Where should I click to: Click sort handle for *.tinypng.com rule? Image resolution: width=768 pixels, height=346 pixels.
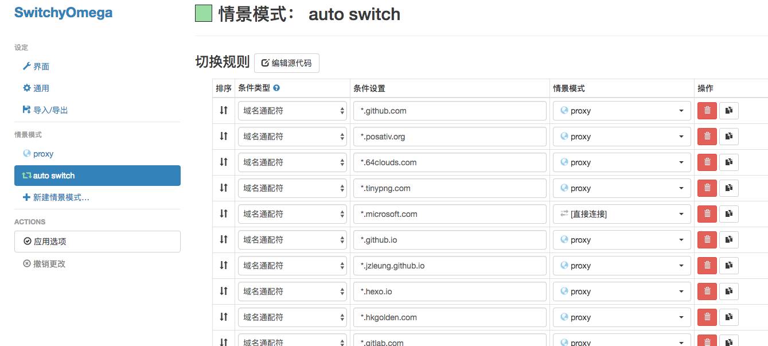tap(224, 188)
